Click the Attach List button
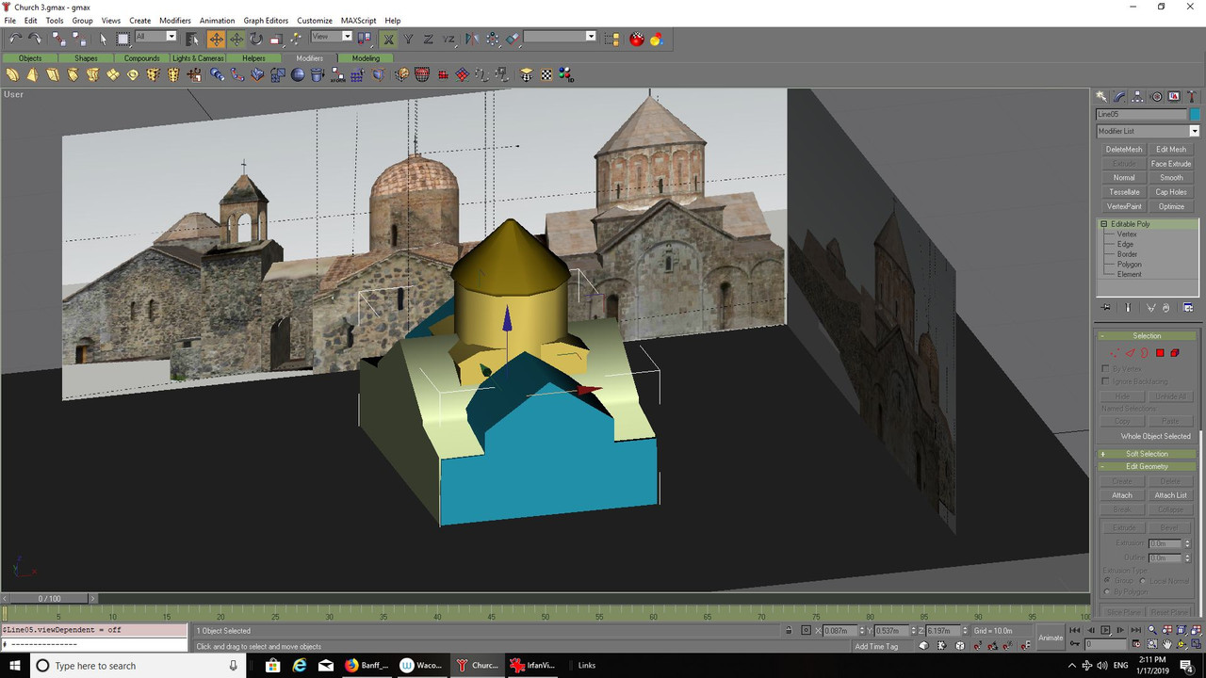 pos(1171,495)
